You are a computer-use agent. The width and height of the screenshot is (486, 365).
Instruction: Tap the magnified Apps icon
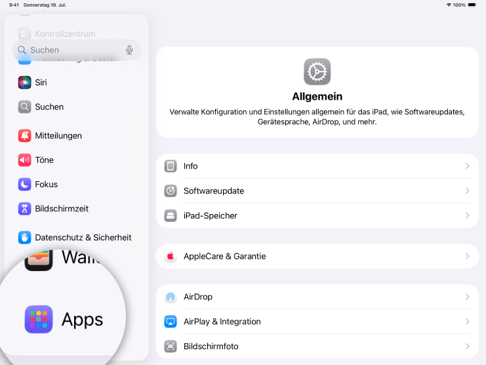pos(39,320)
